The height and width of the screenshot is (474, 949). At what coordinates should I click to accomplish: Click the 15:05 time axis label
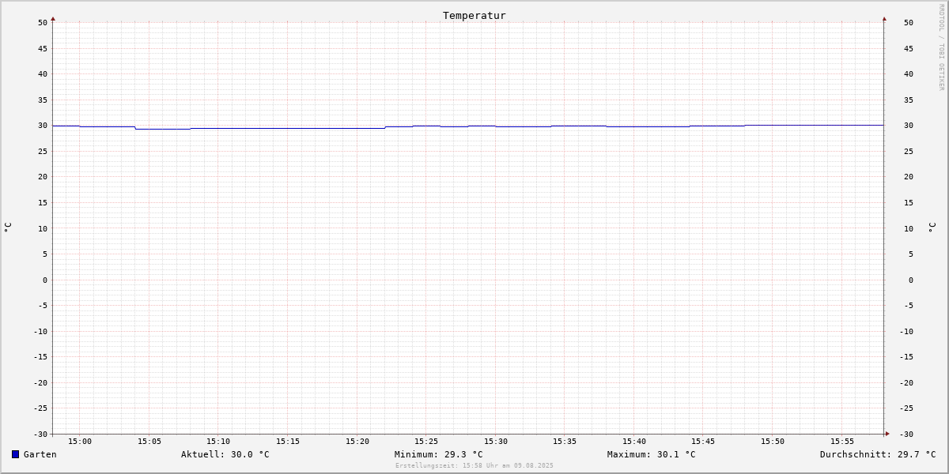point(149,441)
